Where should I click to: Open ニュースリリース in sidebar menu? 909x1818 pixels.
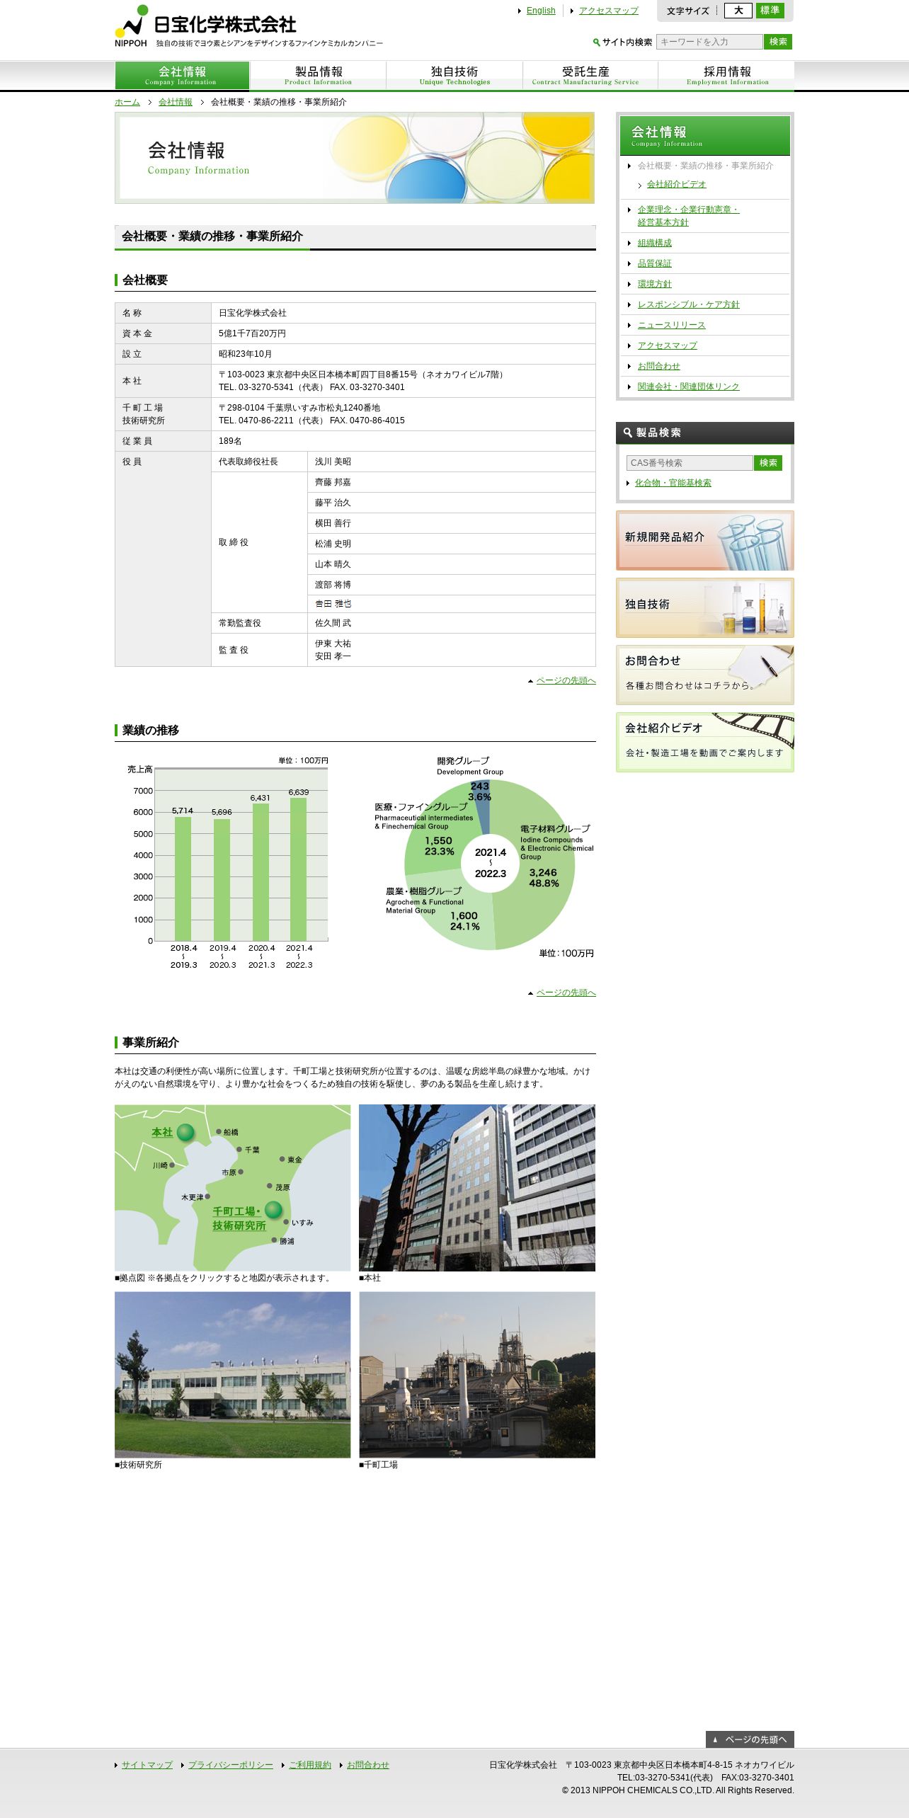coord(671,325)
